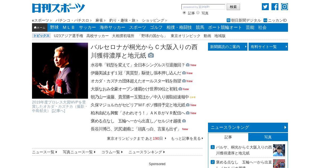The width and height of the screenshot is (320, 168).
Task: Open 新聞購読のご案内 arrow button
Action: click(228, 47)
